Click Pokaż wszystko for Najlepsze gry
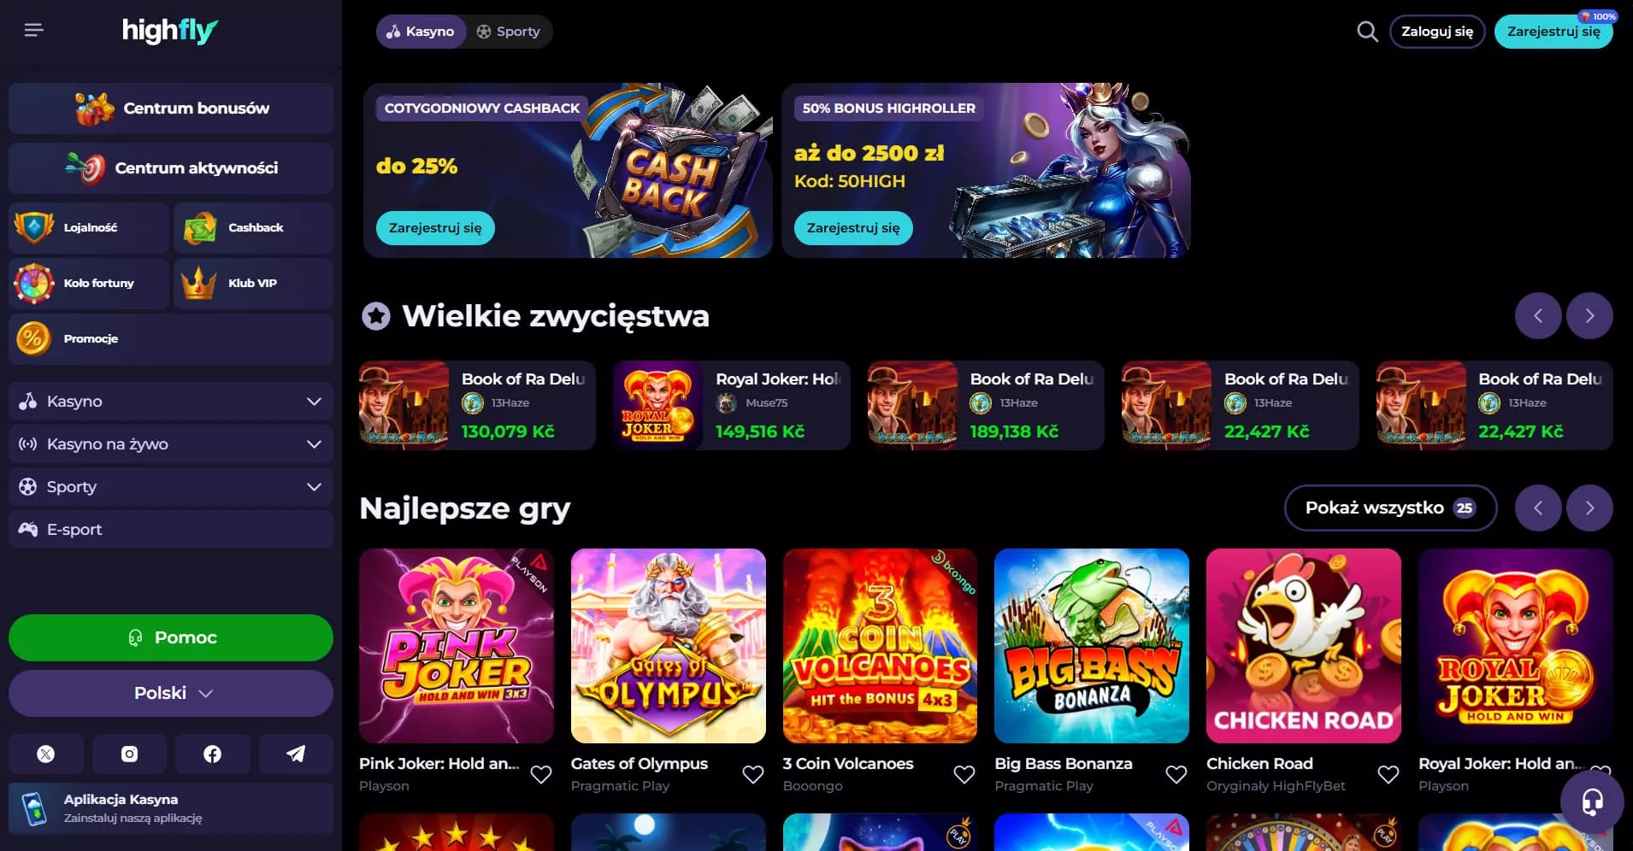Viewport: 1633px width, 851px height. point(1390,508)
